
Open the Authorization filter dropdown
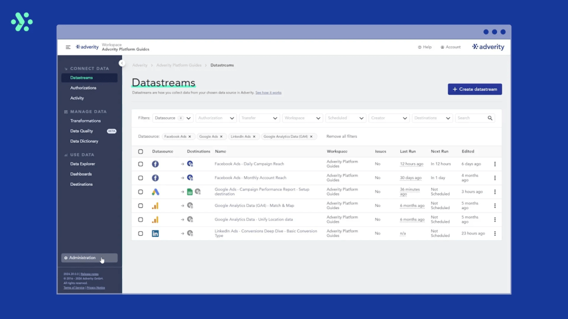click(216, 118)
